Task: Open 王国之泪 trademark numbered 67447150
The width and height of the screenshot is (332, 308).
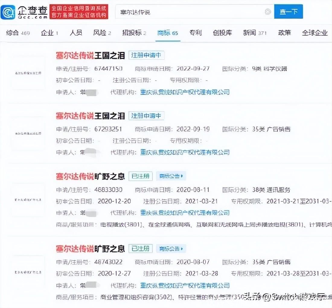Action: coord(91,56)
